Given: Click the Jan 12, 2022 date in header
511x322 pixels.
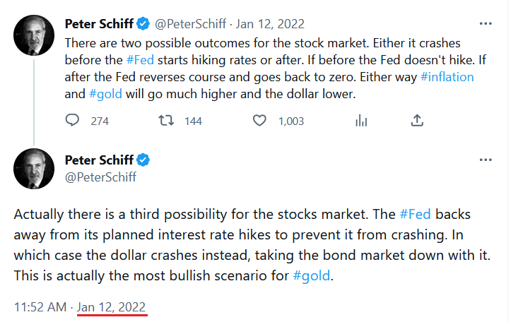Looking at the screenshot, I should 270,24.
